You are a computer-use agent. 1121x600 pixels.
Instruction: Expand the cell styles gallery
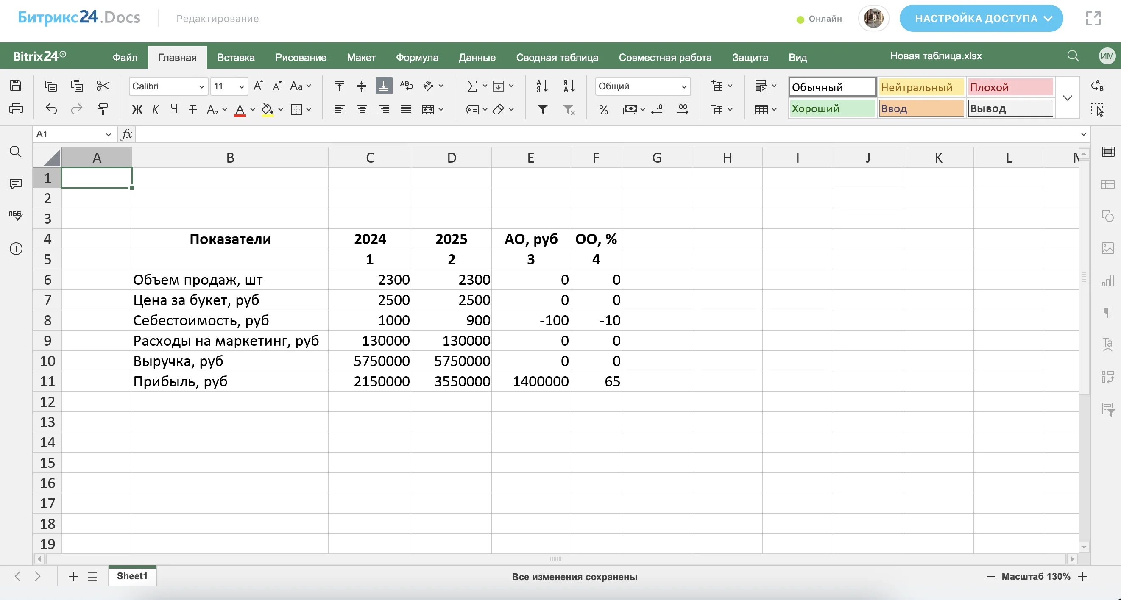click(1067, 98)
